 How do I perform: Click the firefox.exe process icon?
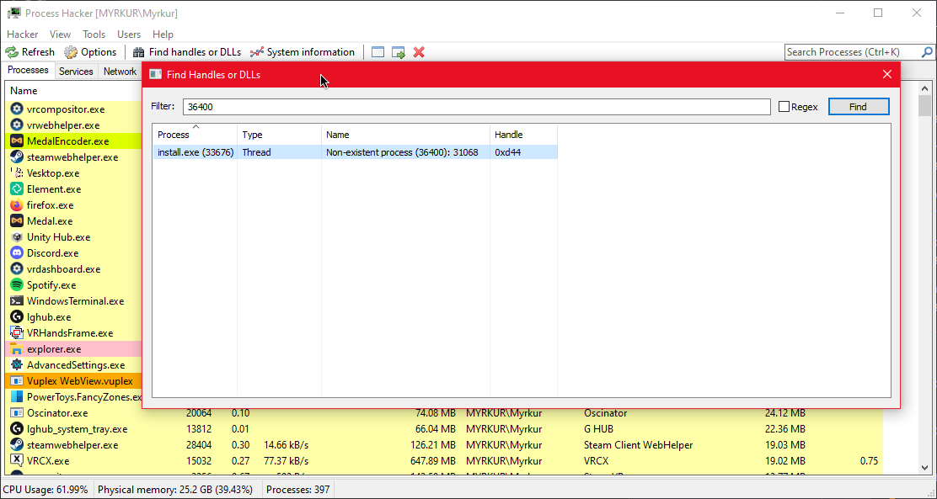[15, 204]
